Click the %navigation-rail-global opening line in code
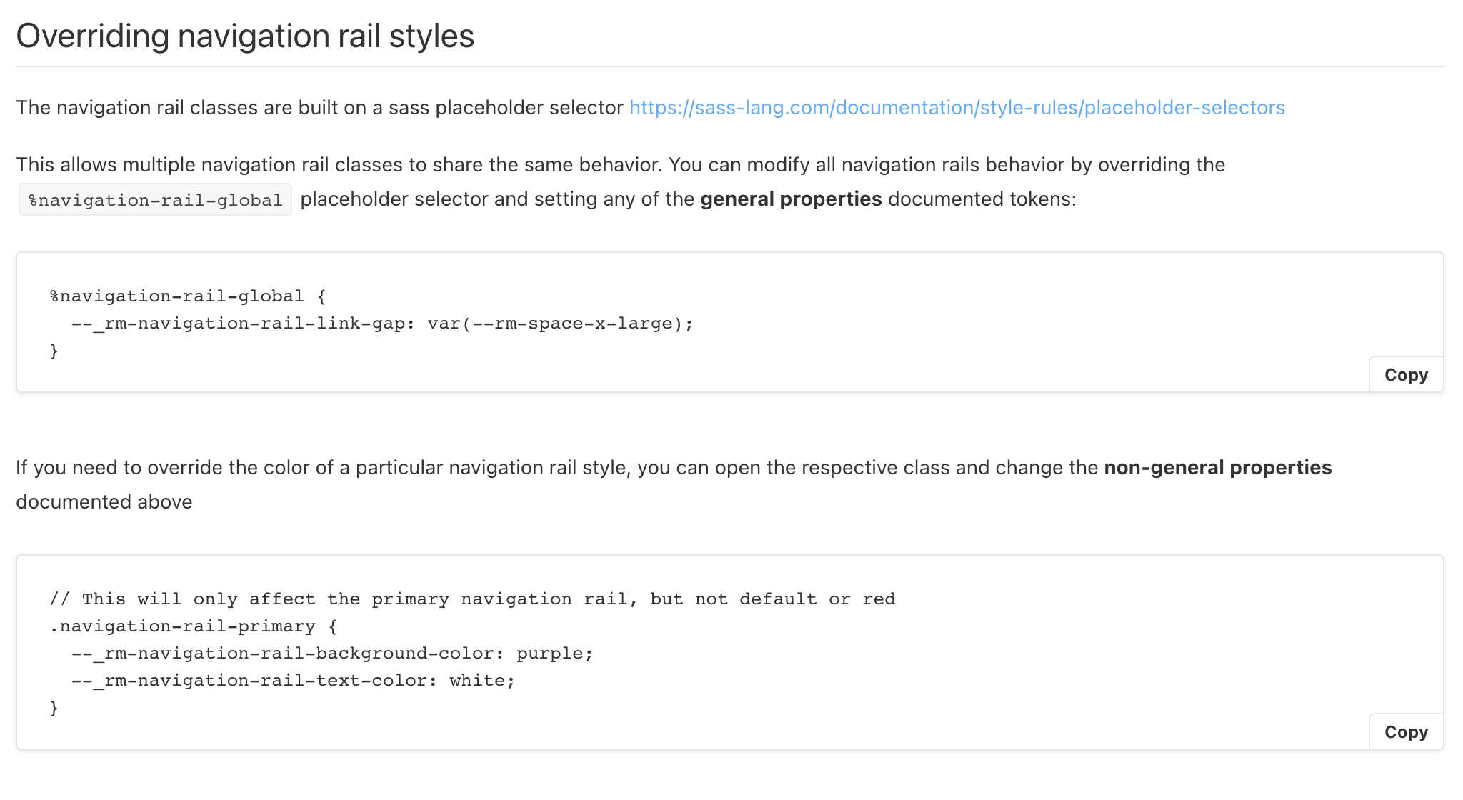Screen dimensions: 1463x800 (187, 296)
